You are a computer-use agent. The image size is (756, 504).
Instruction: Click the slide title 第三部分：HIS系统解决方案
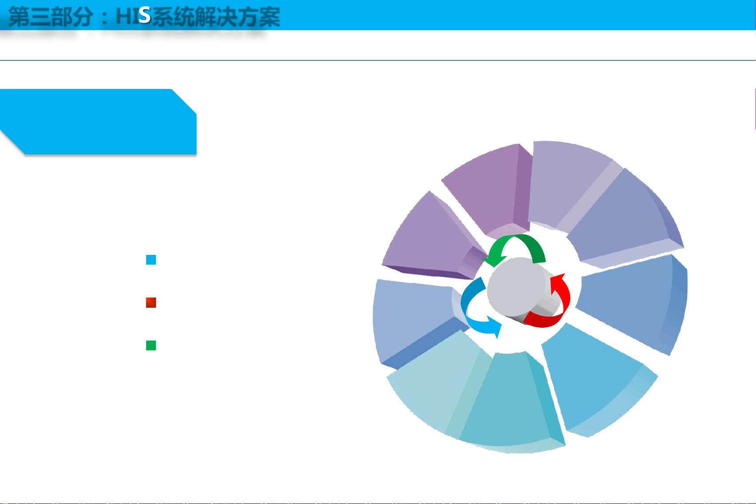[144, 17]
